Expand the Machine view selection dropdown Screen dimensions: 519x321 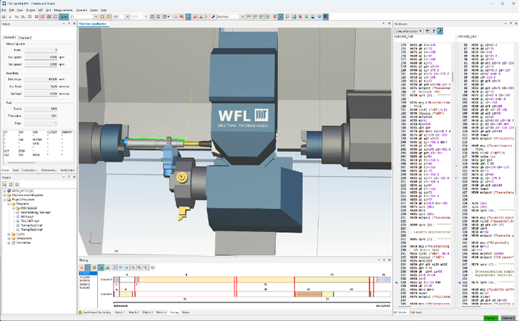point(241,16)
